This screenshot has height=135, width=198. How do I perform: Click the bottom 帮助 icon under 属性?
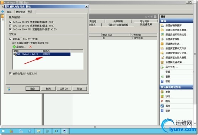point(162,111)
